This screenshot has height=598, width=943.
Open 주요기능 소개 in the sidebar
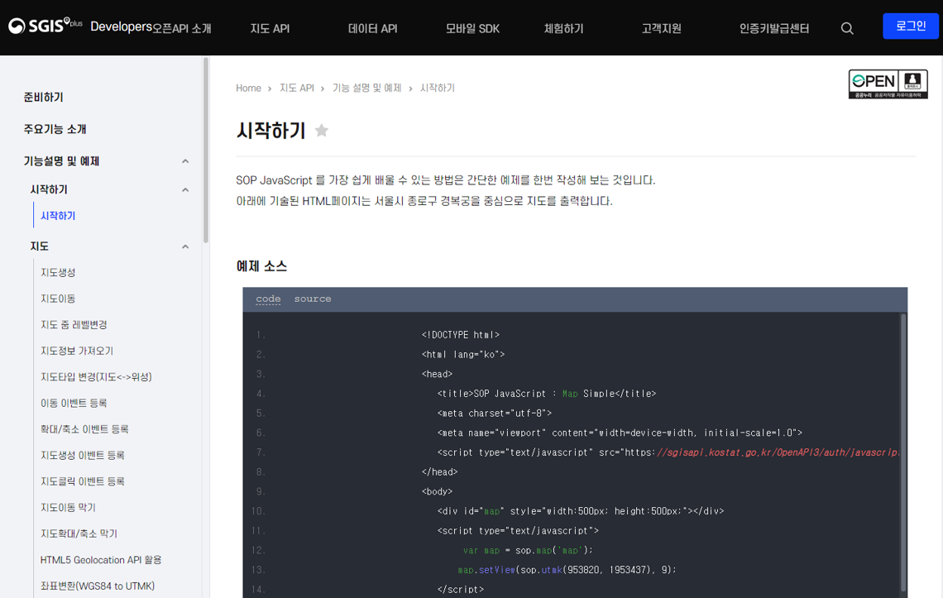pos(55,129)
